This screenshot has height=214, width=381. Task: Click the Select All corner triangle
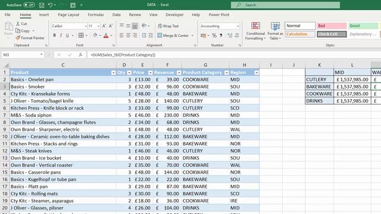point(7,65)
